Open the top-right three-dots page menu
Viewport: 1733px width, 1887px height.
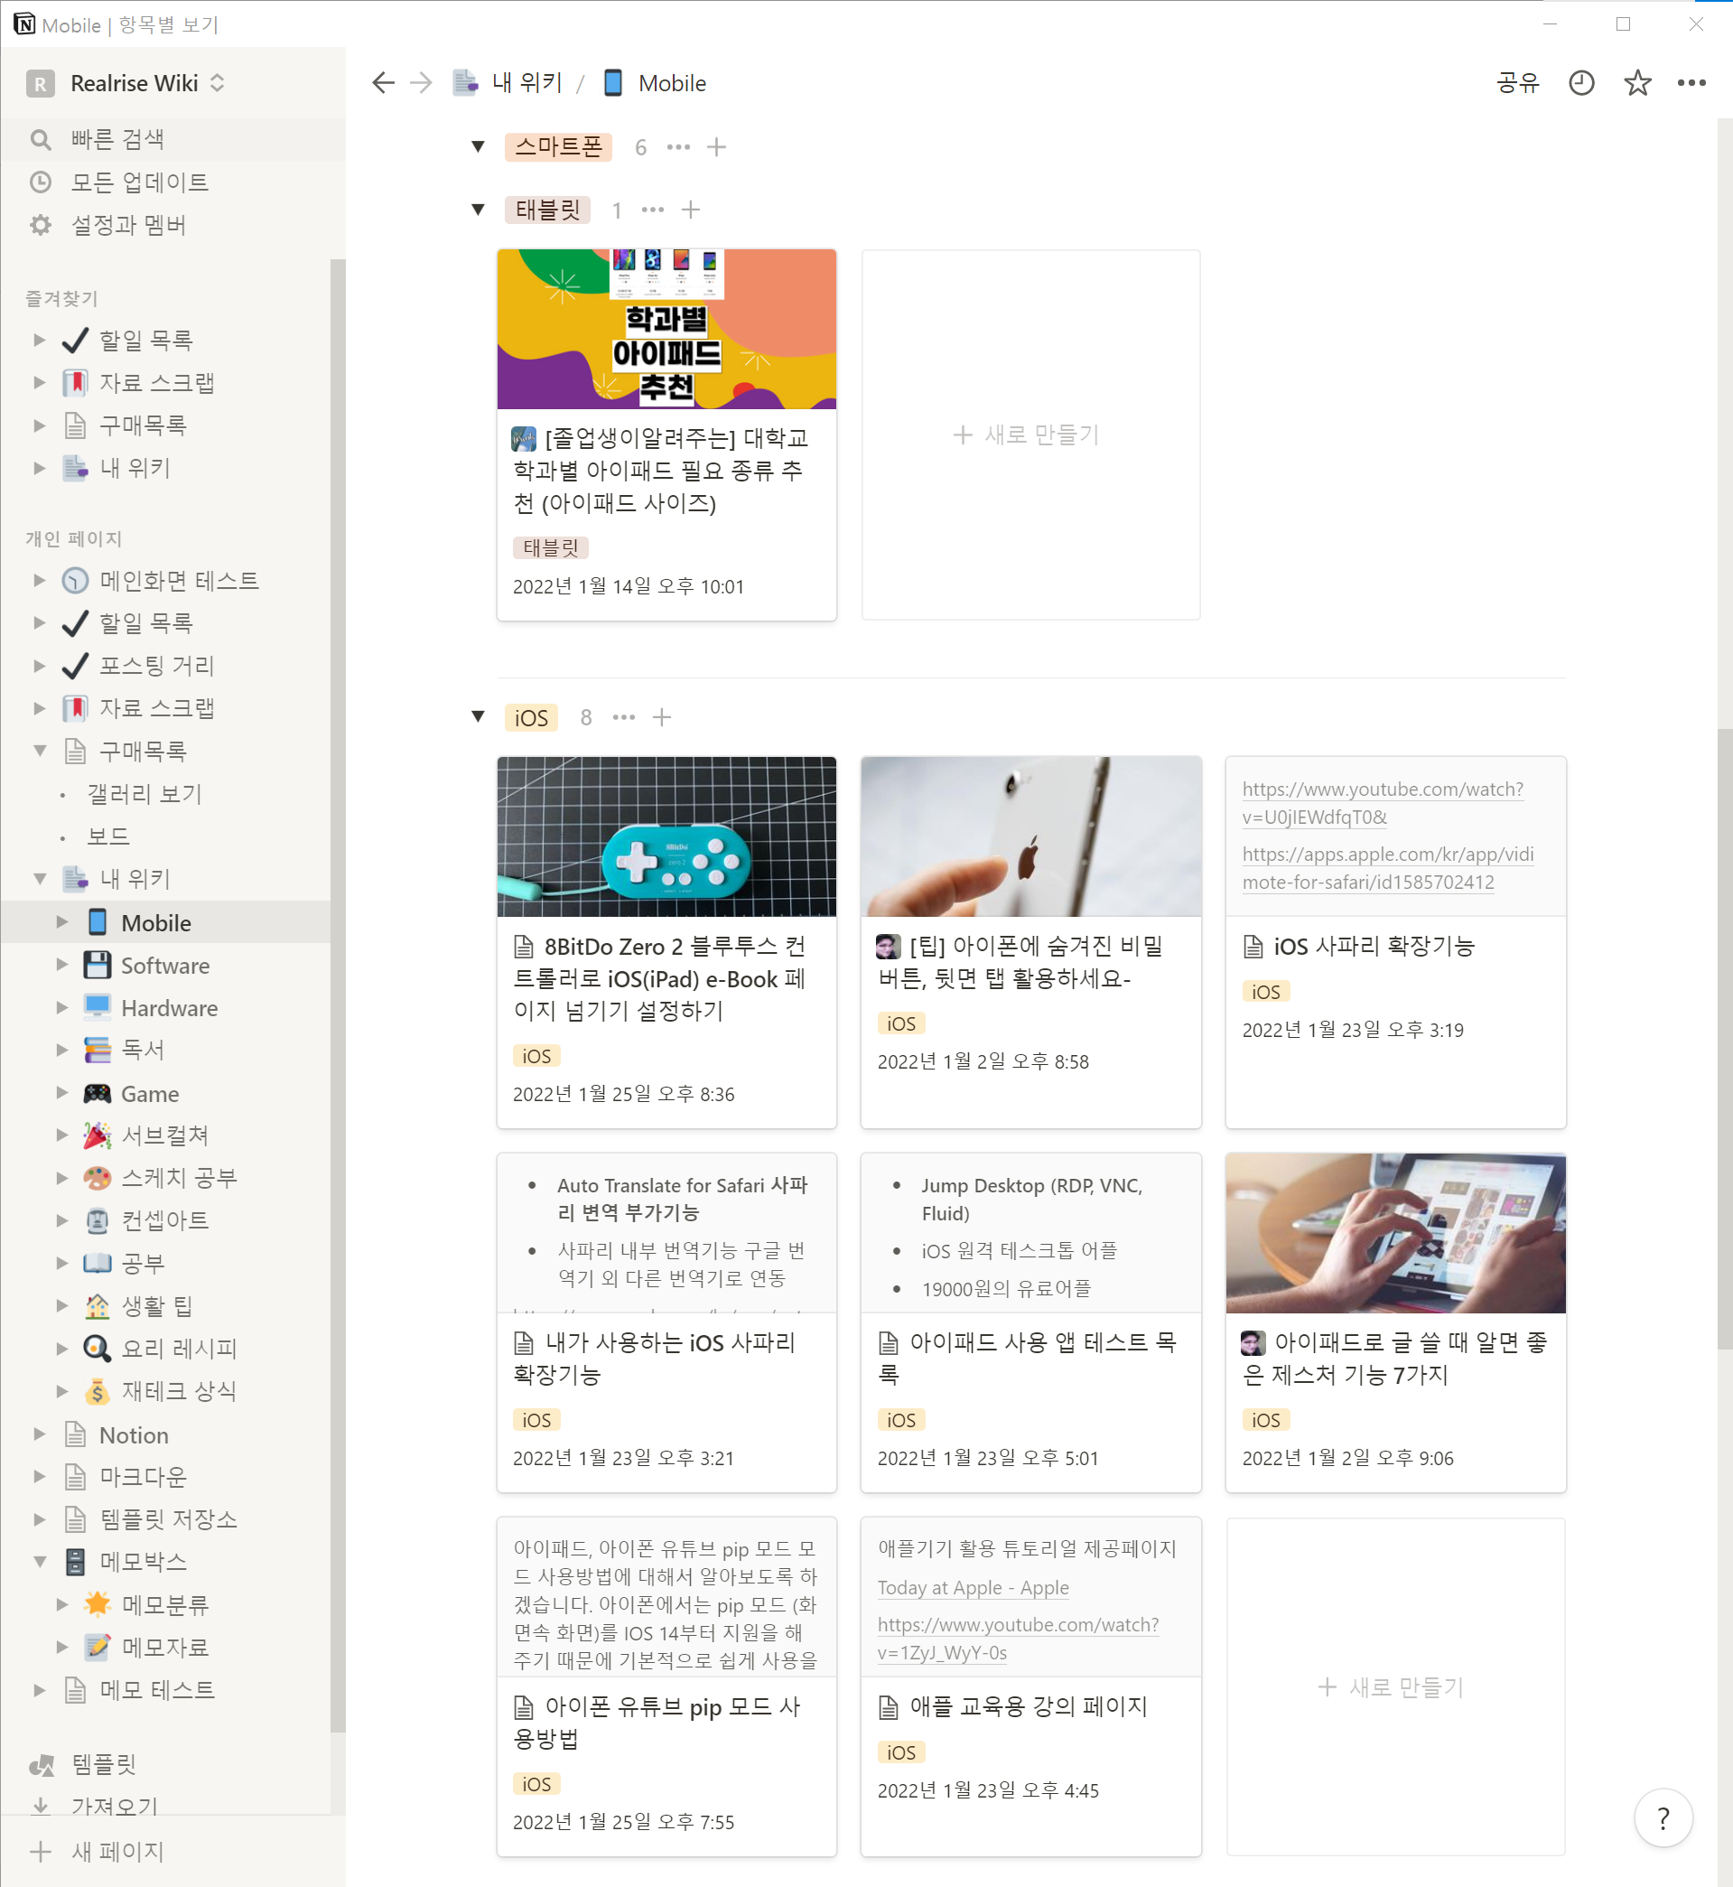point(1691,83)
